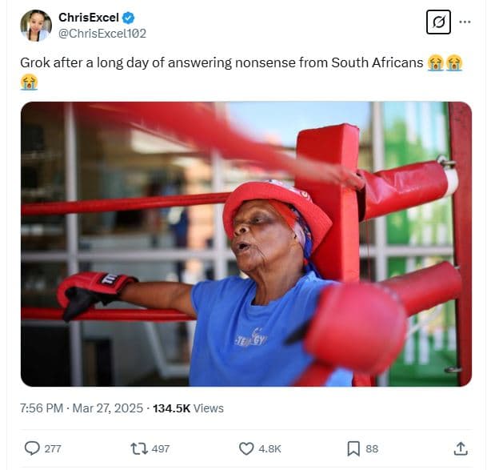
Task: Open ChrisExcel's profile avatar
Action: [x=36, y=26]
